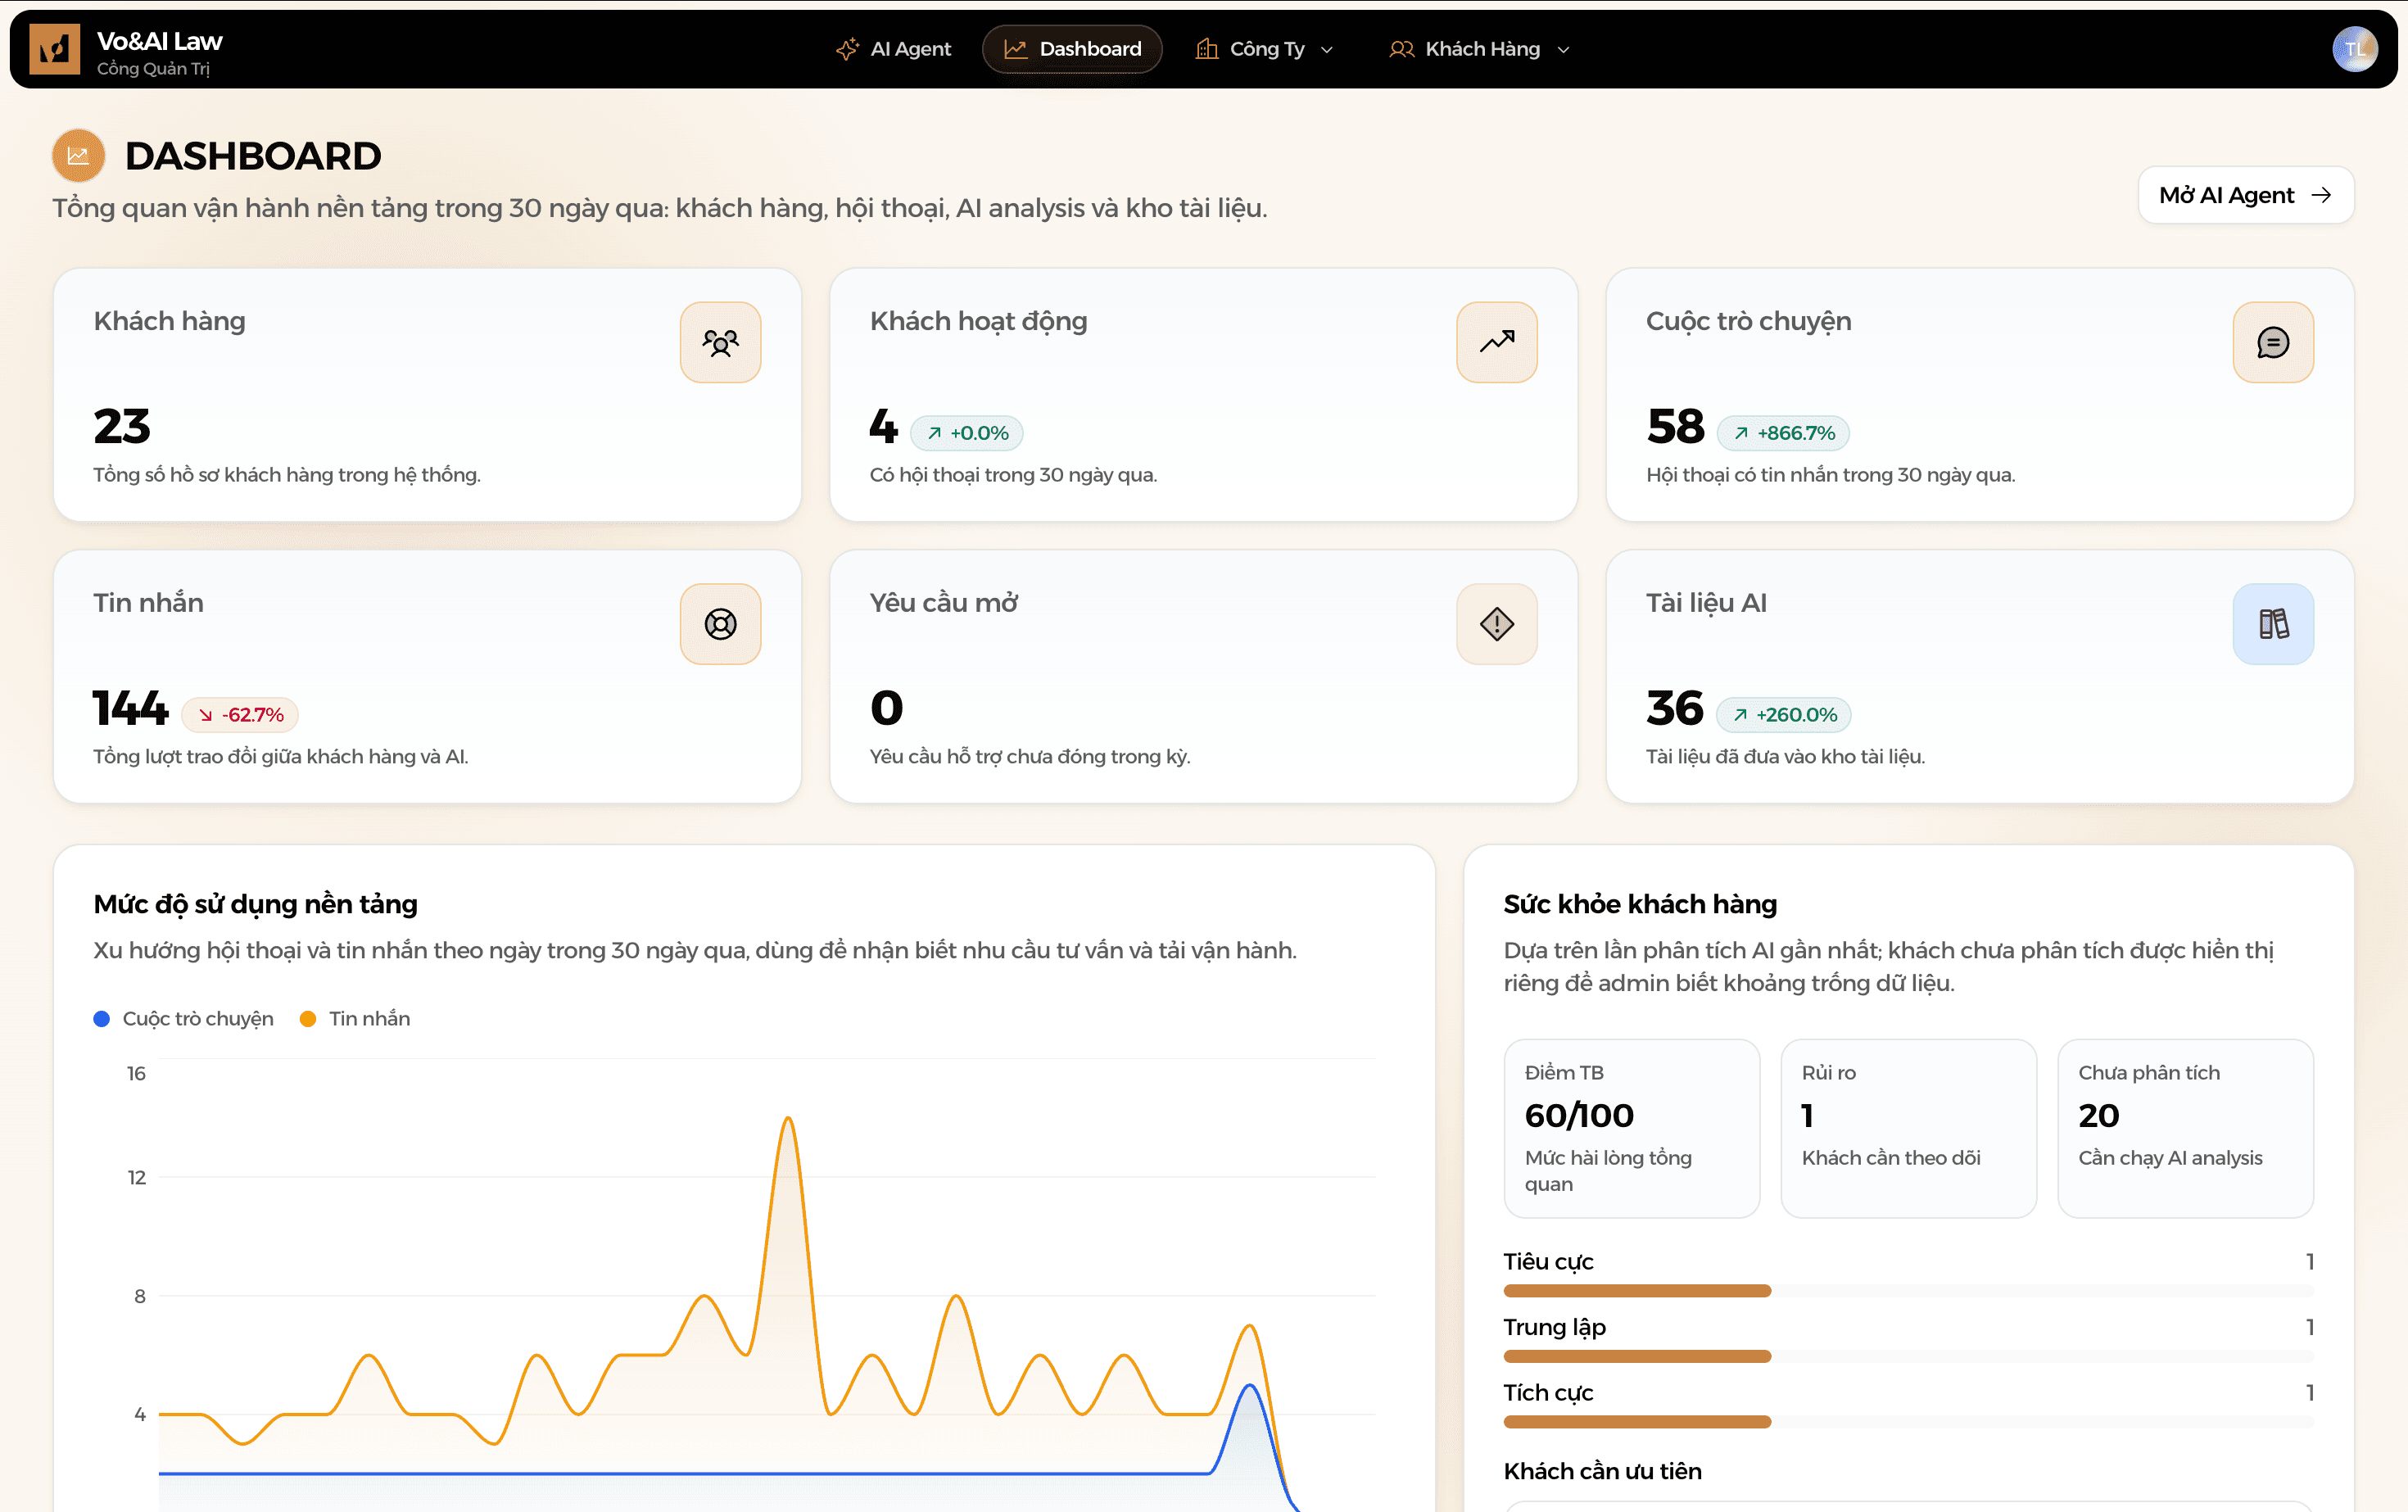
Task: Click the +866.7% trend badge
Action: (x=1783, y=433)
